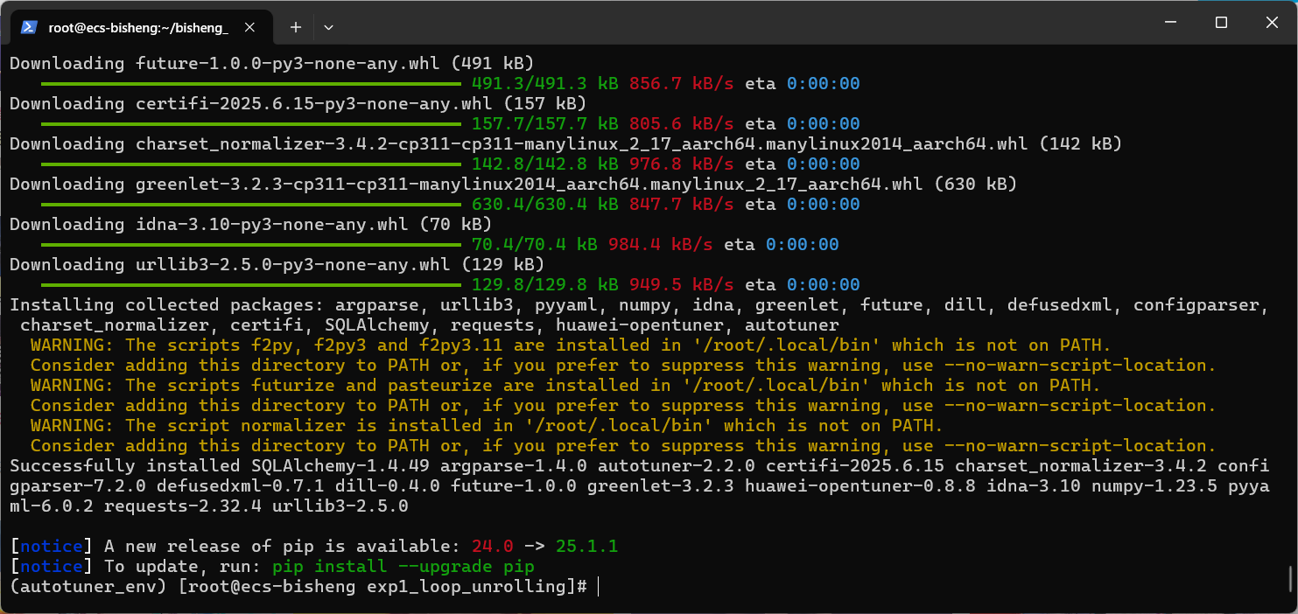This screenshot has height=614, width=1298.
Task: Open a new terminal tab
Action: coord(296,27)
